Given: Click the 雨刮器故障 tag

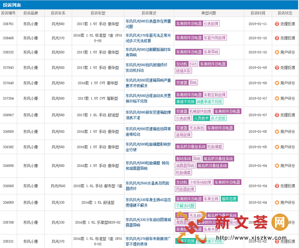Looking at the screenshot, I should [185, 189].
